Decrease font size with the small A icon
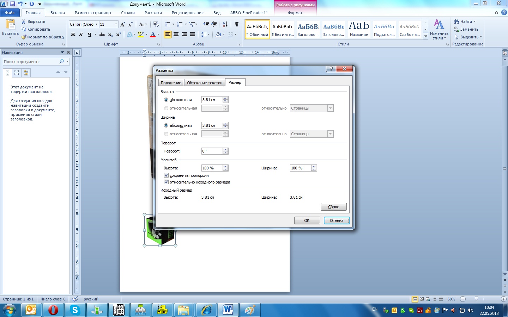 (130, 24)
